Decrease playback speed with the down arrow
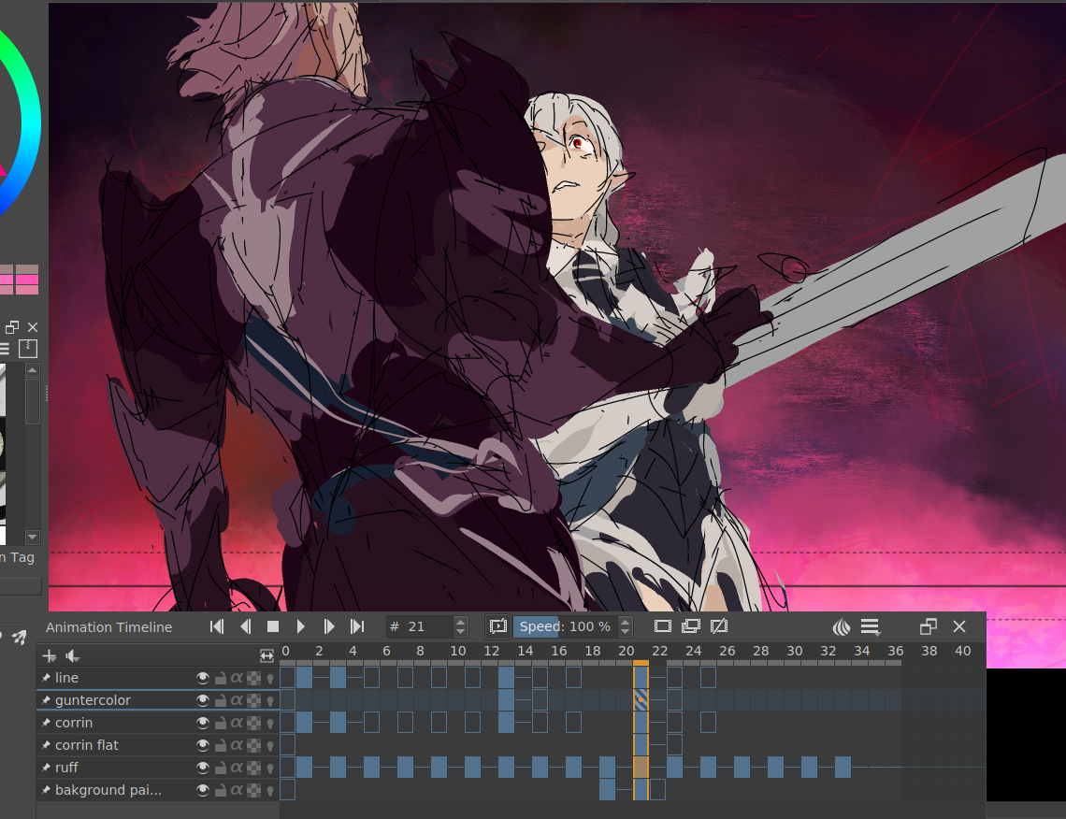This screenshot has height=819, width=1066. (x=626, y=632)
